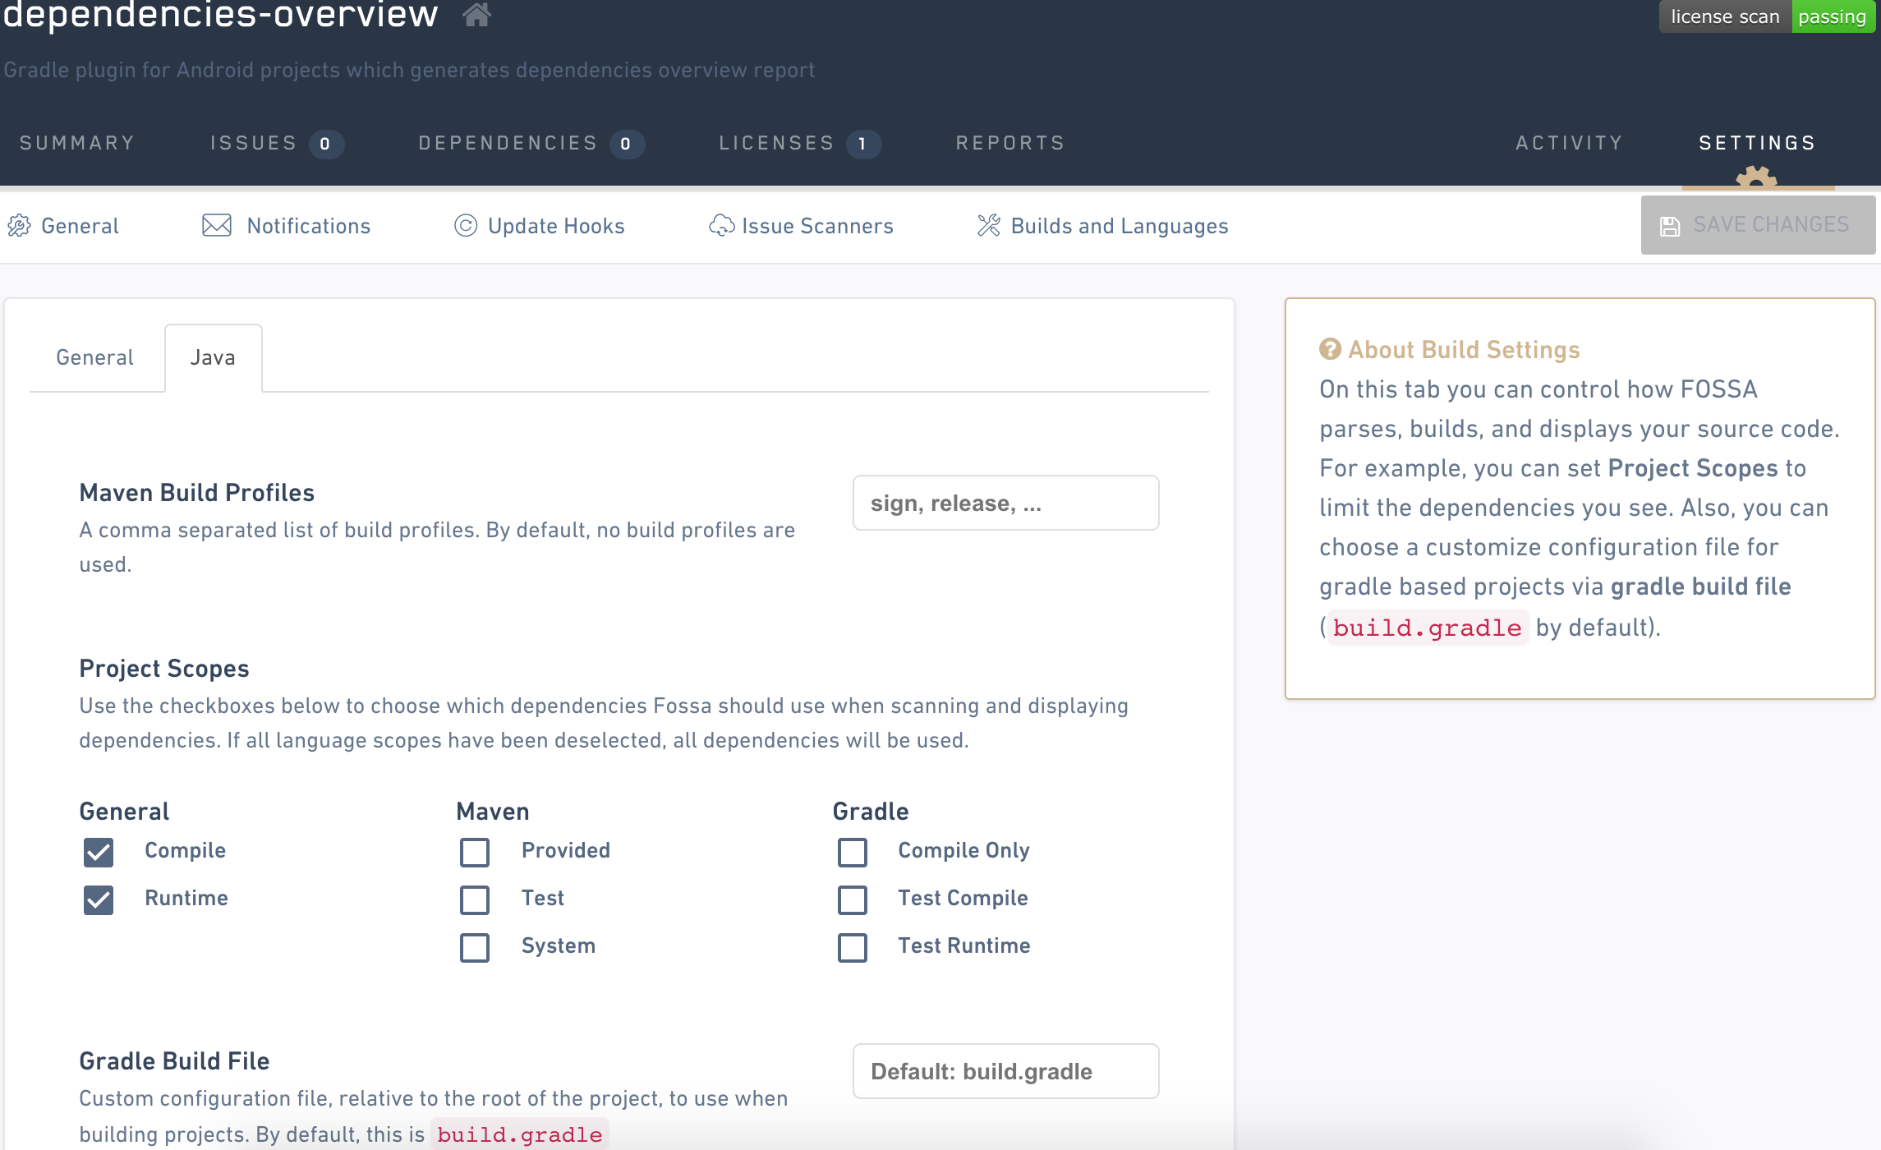Switch to the Licenses tab
Image resolution: width=1881 pixels, height=1150 pixels.
pyautogui.click(x=800, y=144)
